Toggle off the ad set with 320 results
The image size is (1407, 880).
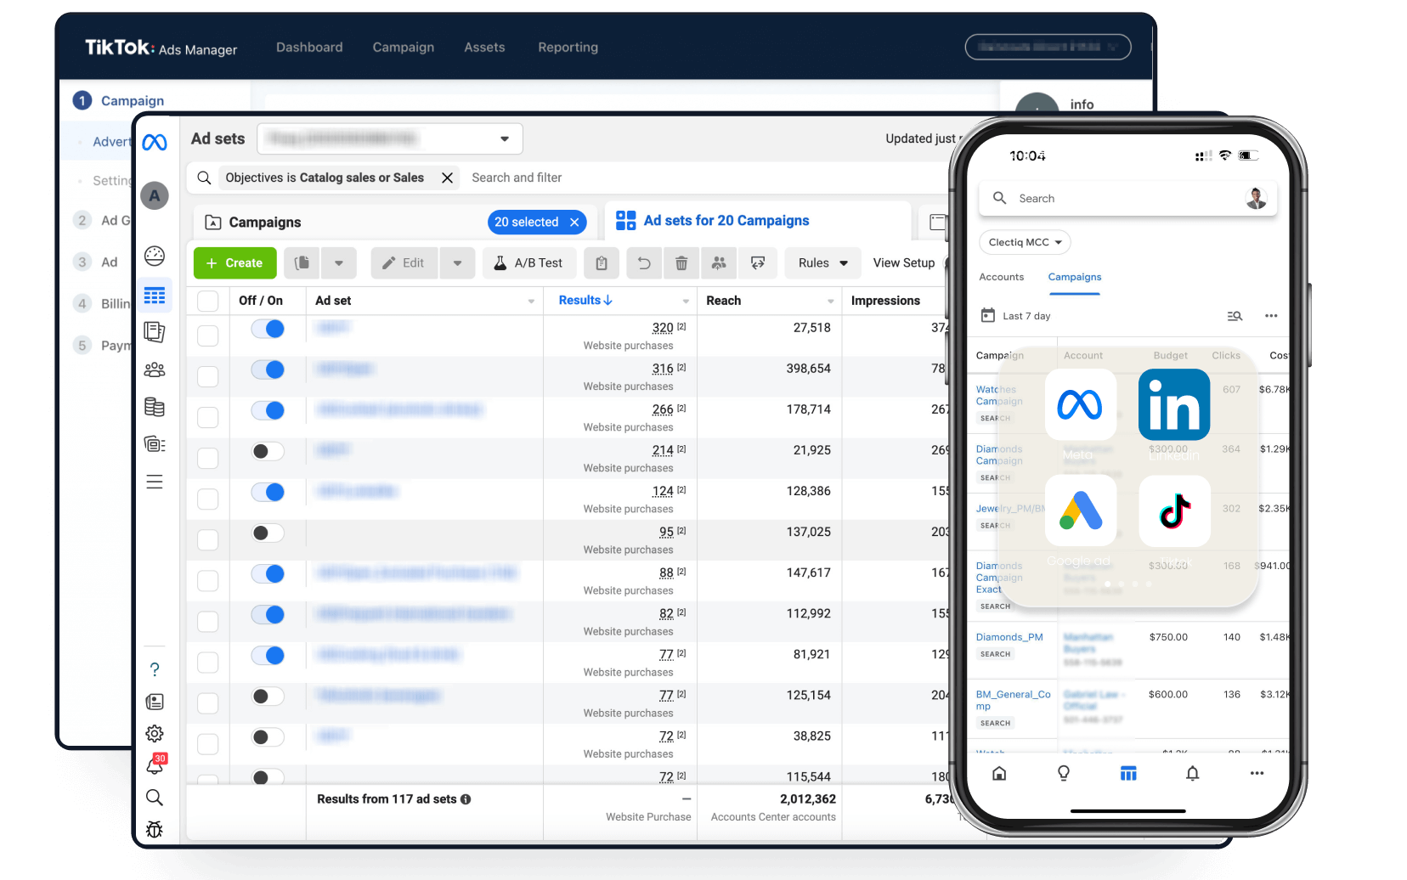pyautogui.click(x=268, y=329)
